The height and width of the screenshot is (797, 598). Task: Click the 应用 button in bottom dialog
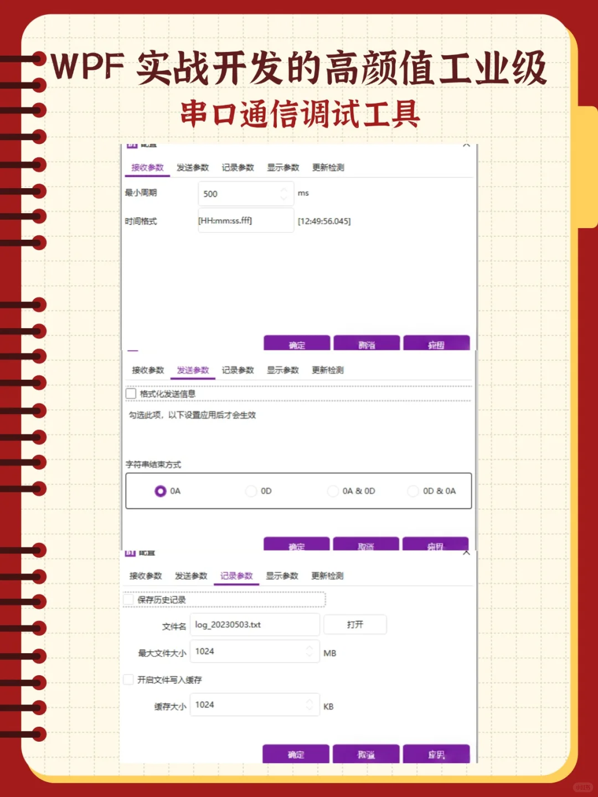click(x=437, y=754)
